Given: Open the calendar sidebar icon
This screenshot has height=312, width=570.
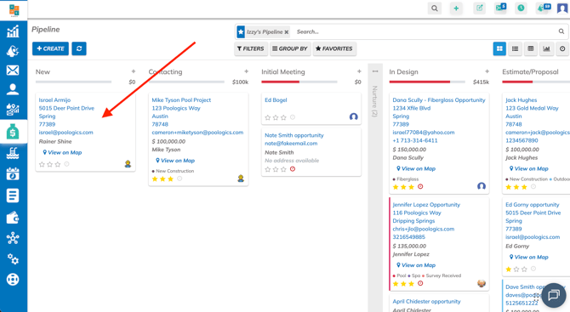Looking at the screenshot, I should [13, 174].
